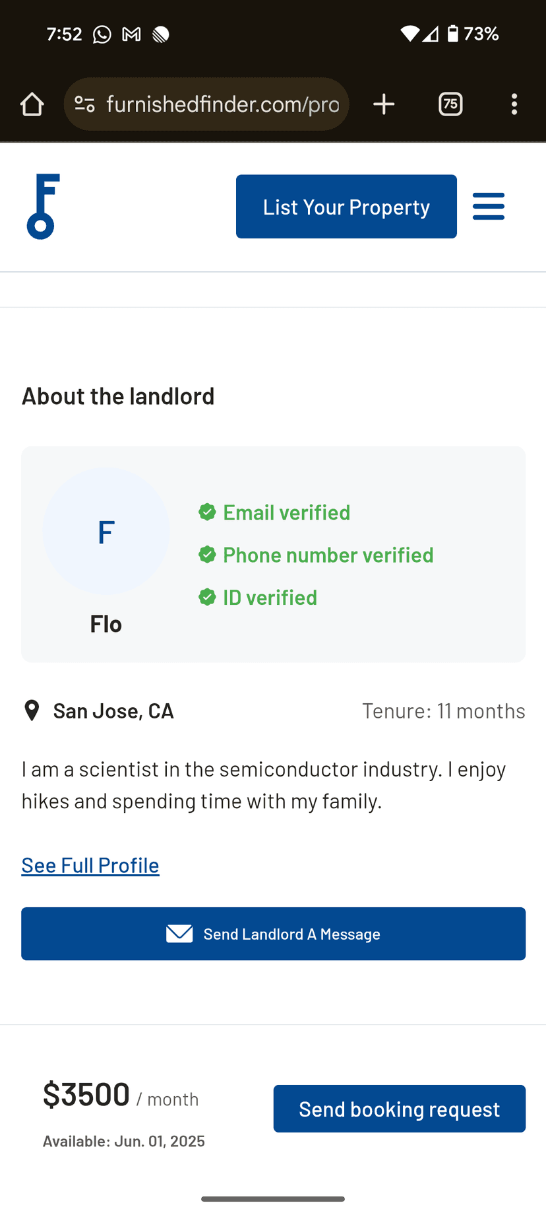Tap the Gmail notification icon in status bar
The height and width of the screenshot is (1215, 546).
coord(132,34)
